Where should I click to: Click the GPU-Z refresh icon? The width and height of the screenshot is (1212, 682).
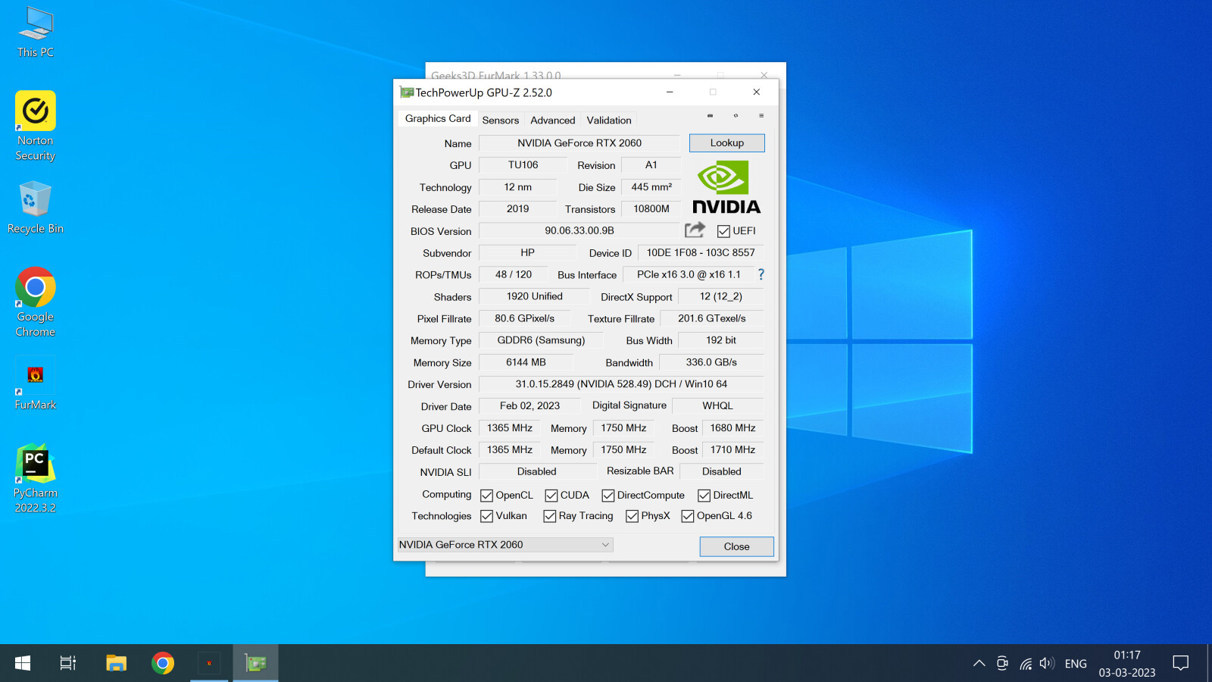click(x=736, y=116)
